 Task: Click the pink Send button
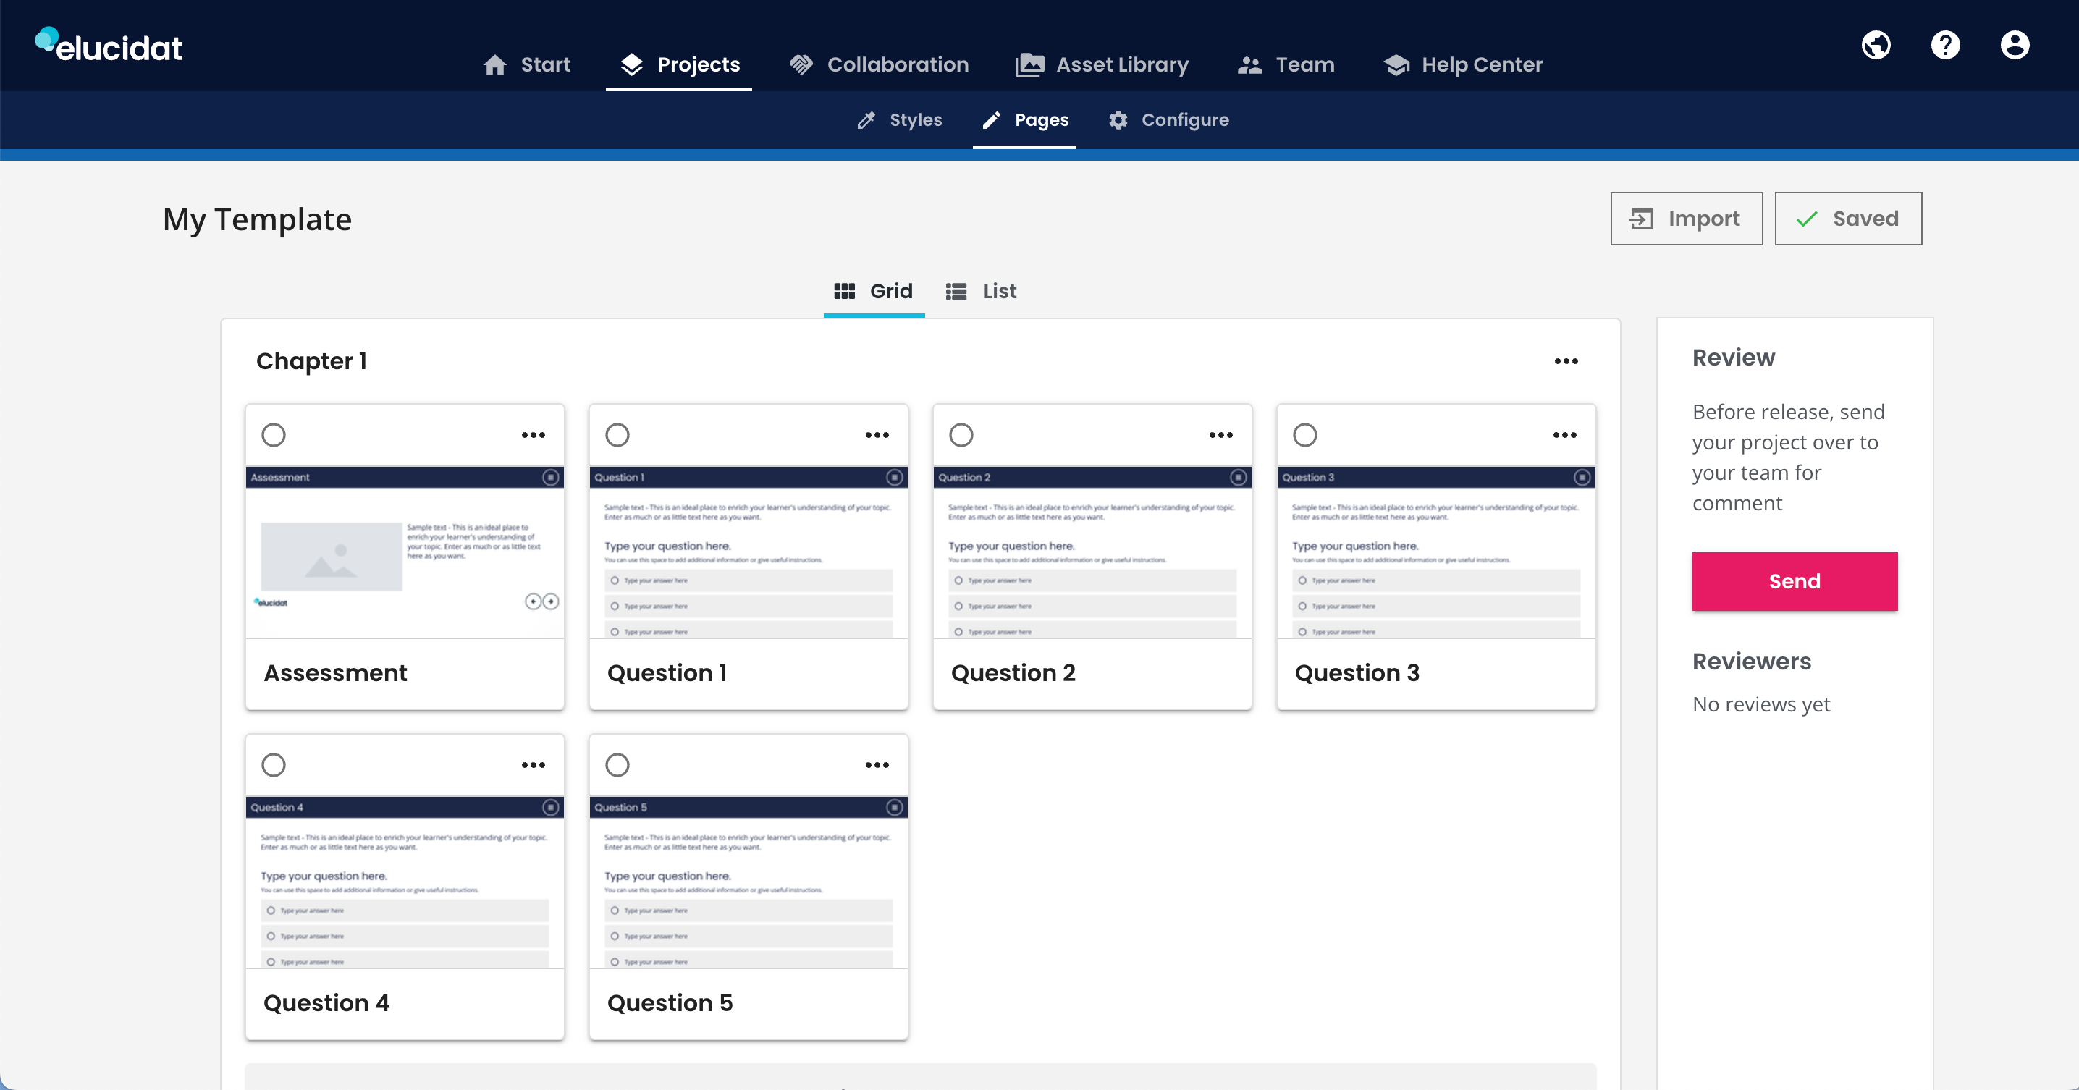1794,582
